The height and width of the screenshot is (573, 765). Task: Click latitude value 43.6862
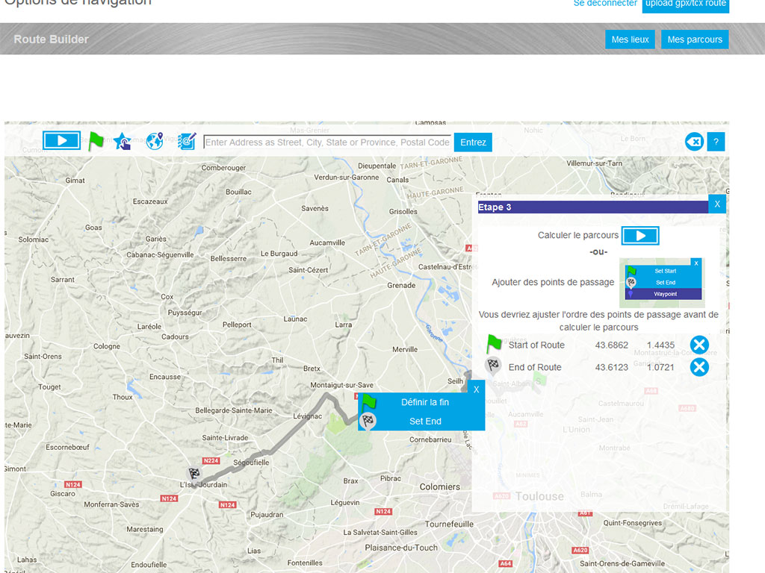coord(611,345)
